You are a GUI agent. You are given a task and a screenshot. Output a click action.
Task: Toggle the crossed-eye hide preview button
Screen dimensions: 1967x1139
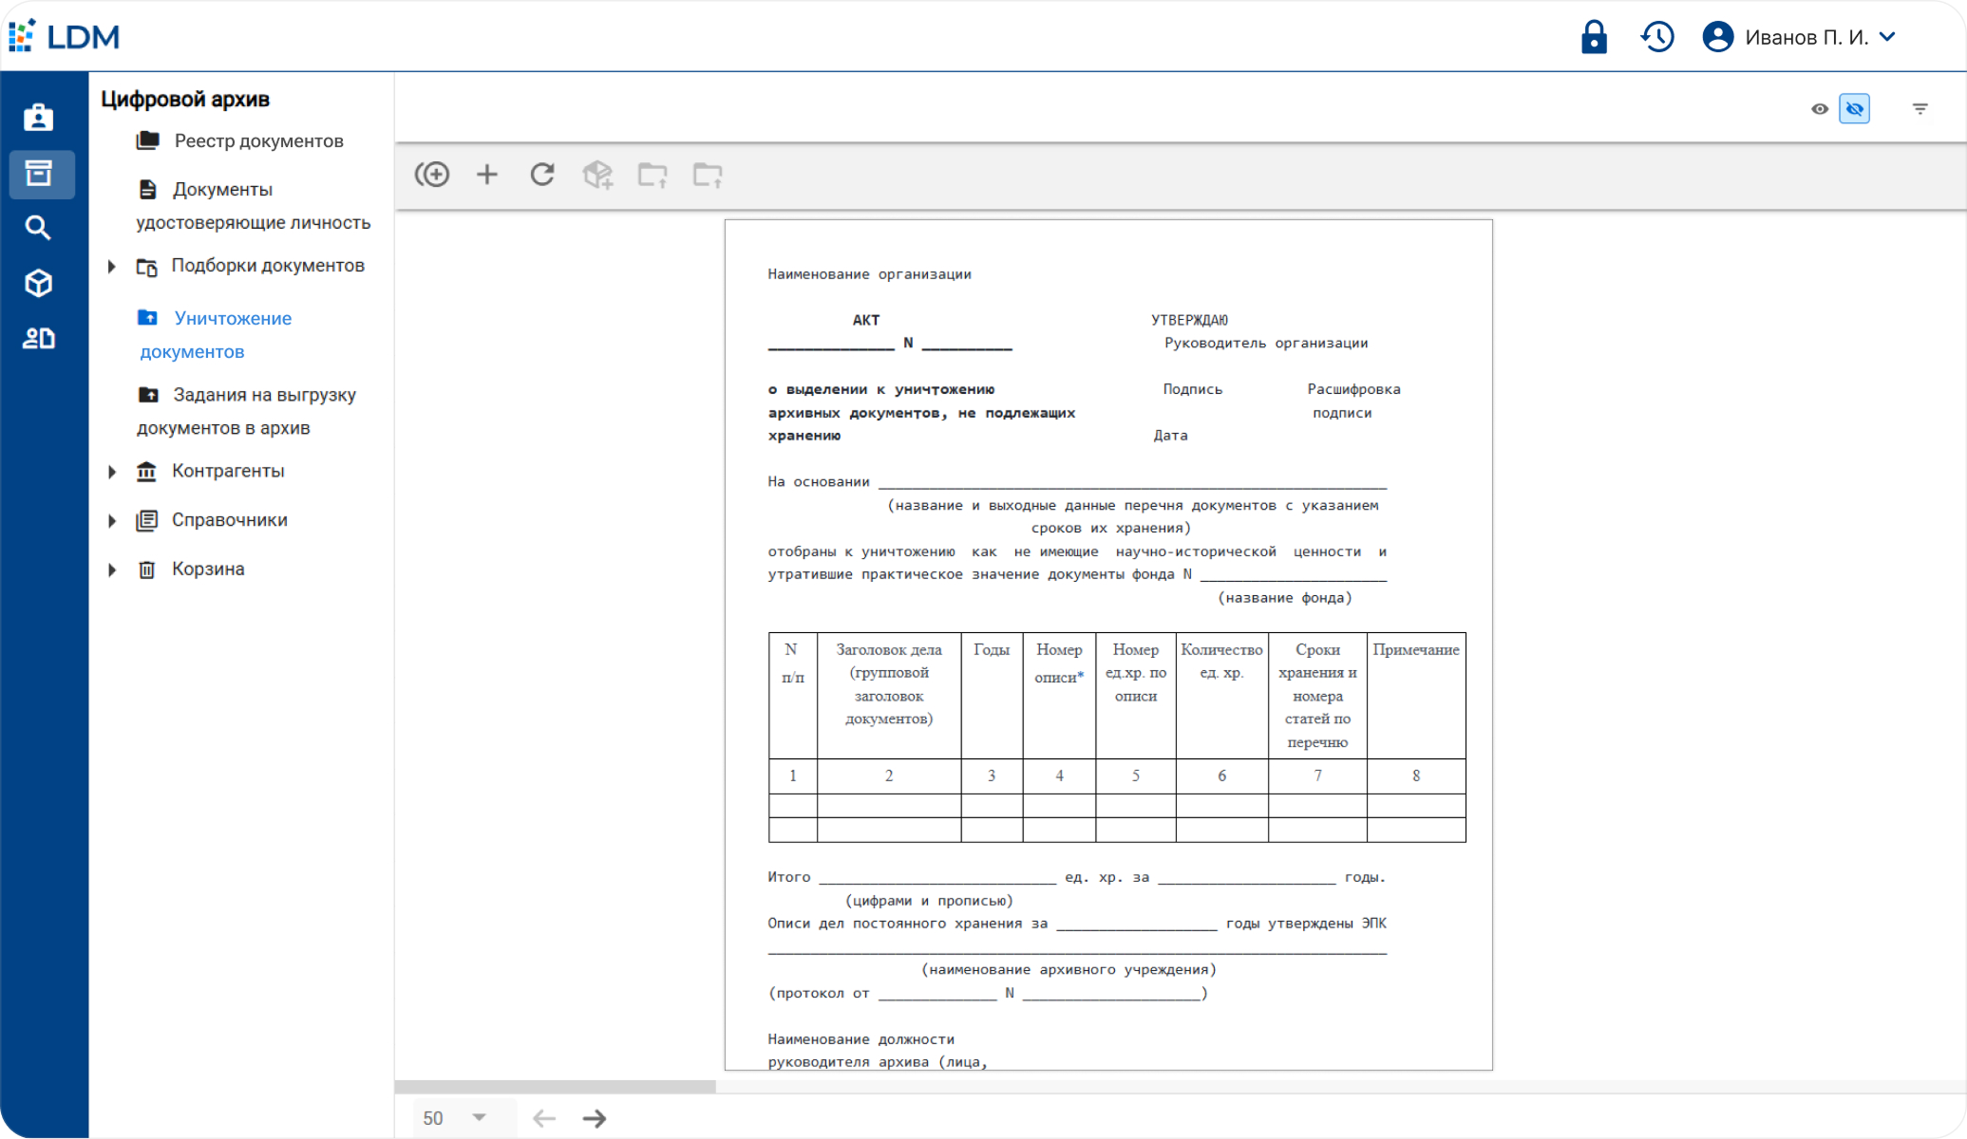(x=1854, y=109)
